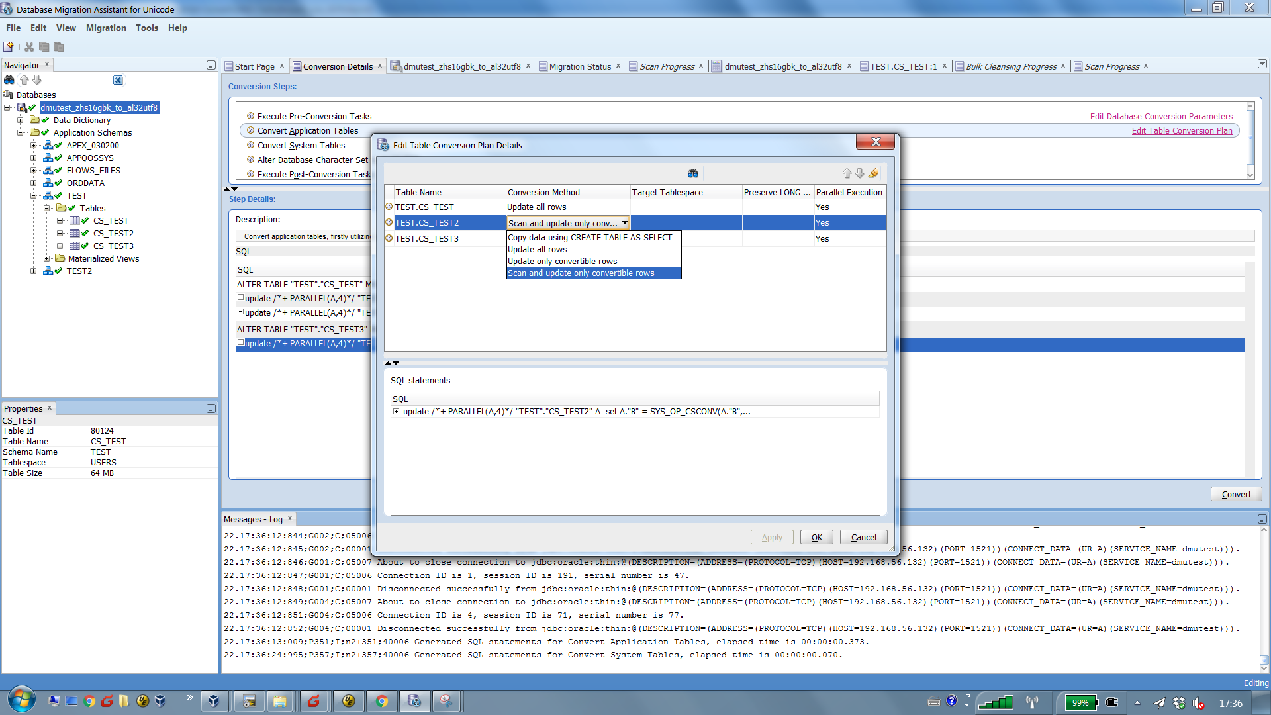Select Execute Pre-Conversion Tasks step
The width and height of the screenshot is (1271, 715).
click(x=314, y=116)
